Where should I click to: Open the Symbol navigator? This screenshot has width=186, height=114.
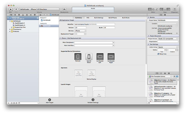coord(15,15)
